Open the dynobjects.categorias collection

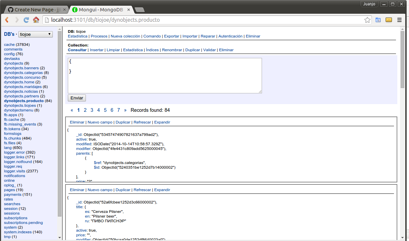[x=23, y=73]
